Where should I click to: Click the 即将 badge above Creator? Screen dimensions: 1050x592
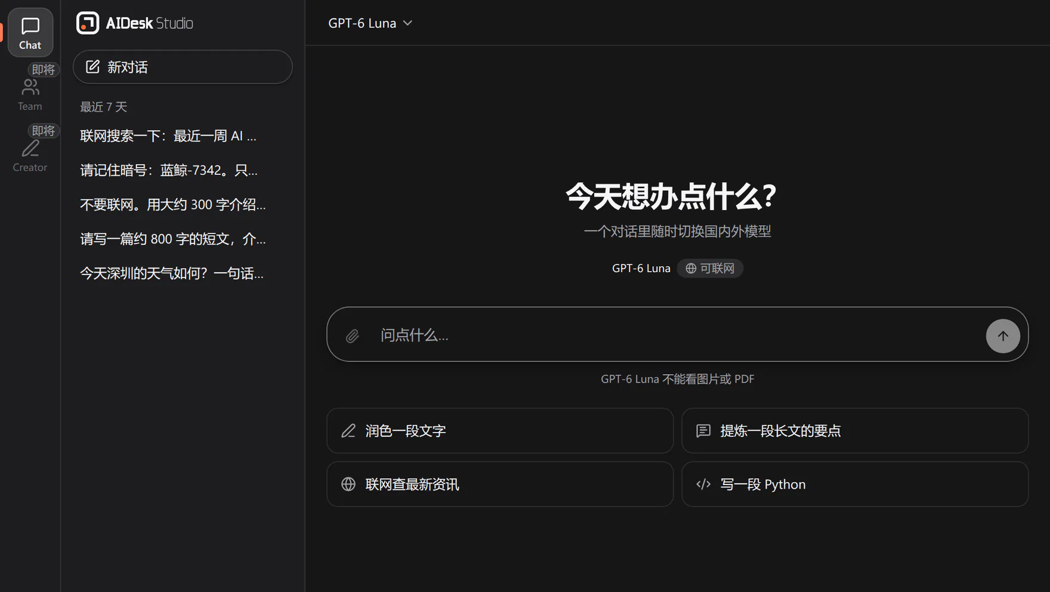coord(44,131)
